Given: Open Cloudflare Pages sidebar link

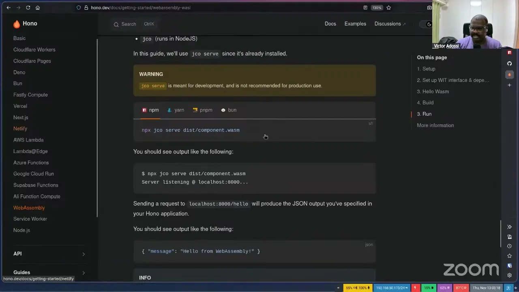Looking at the screenshot, I should pyautogui.click(x=32, y=61).
